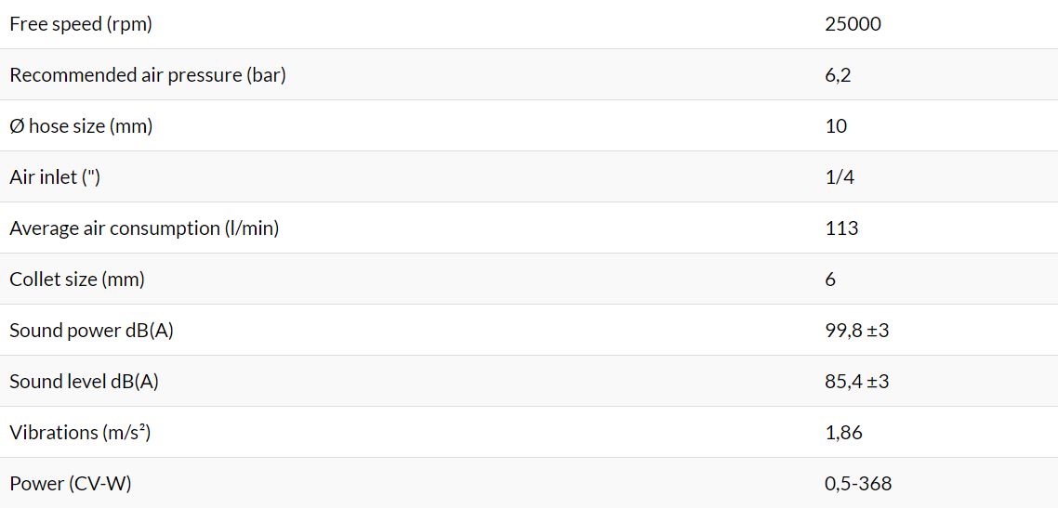
Task: Click the Sound level dB(A) label
Action: pyautogui.click(x=84, y=382)
